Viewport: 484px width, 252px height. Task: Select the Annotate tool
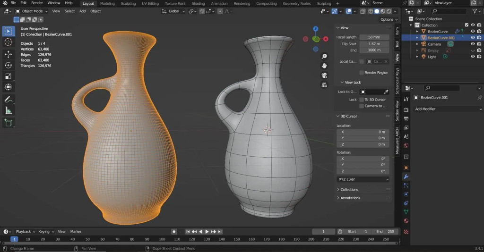tap(9, 100)
